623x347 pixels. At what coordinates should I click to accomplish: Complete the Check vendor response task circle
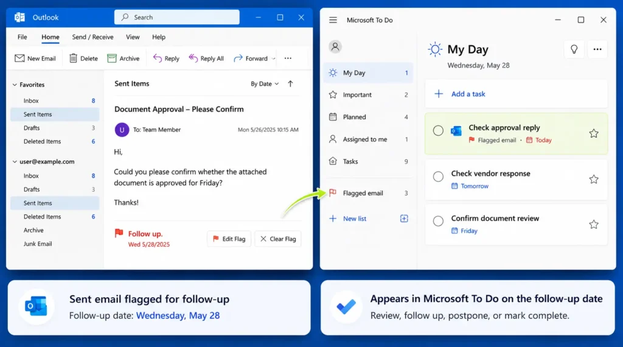[x=438, y=177]
